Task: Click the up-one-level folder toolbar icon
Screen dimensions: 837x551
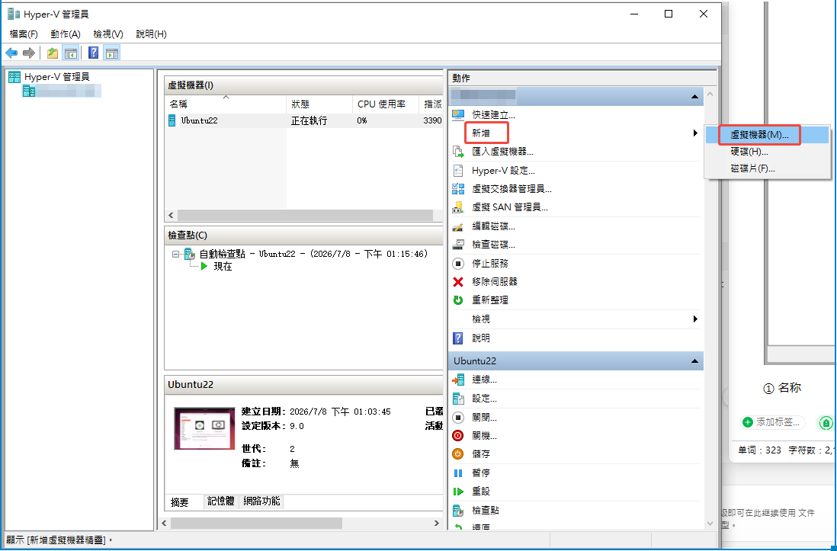Action: tap(53, 53)
